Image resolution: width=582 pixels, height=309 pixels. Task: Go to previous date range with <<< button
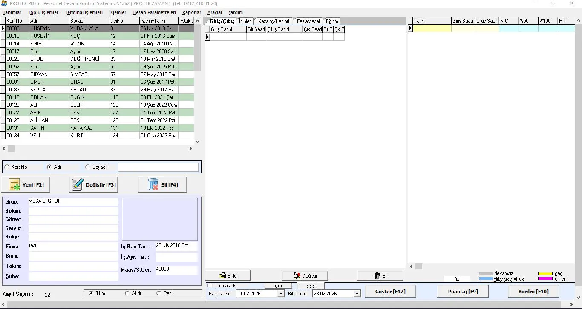(x=278, y=286)
